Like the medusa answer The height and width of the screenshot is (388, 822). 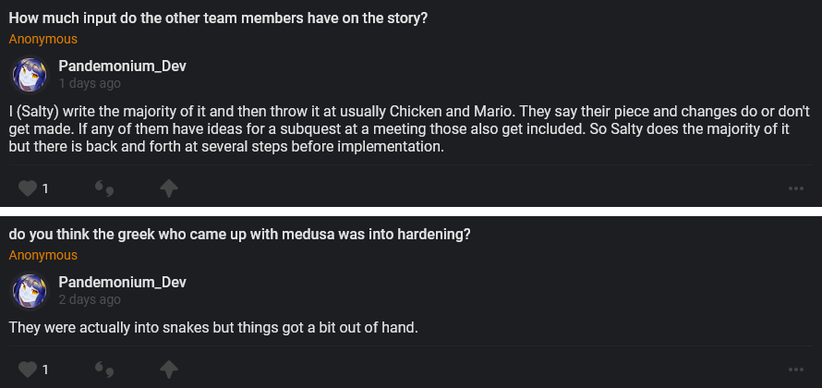[28, 370]
